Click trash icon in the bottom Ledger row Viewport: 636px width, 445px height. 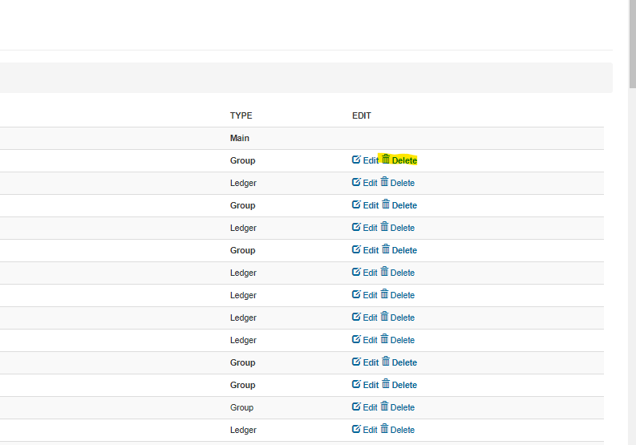tap(386, 429)
